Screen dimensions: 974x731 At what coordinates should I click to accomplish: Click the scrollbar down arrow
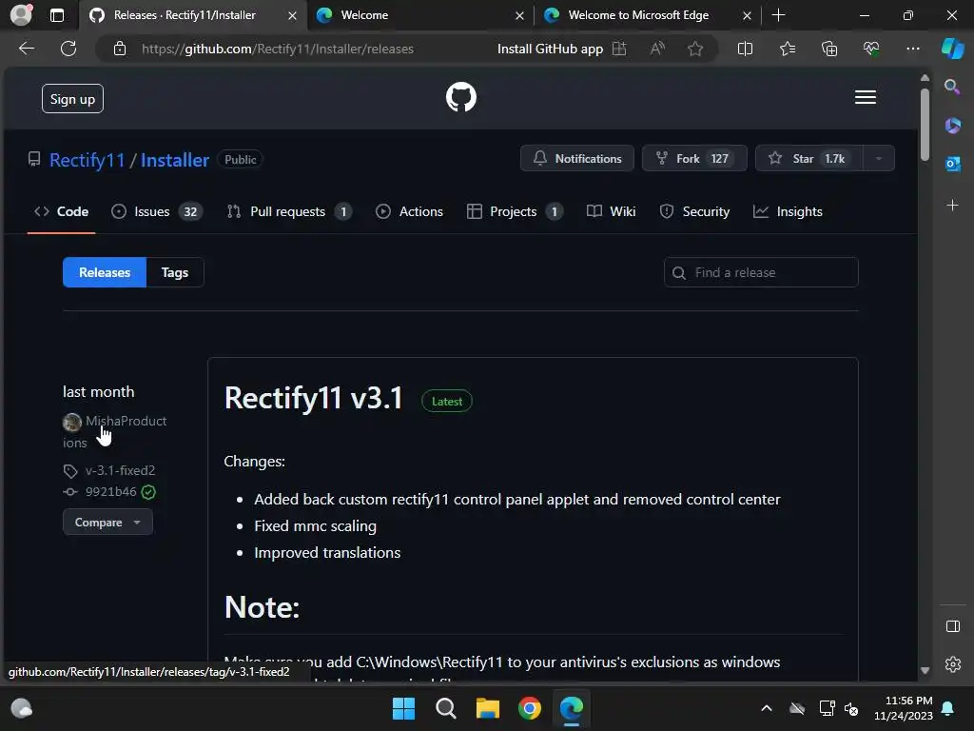[x=925, y=671]
